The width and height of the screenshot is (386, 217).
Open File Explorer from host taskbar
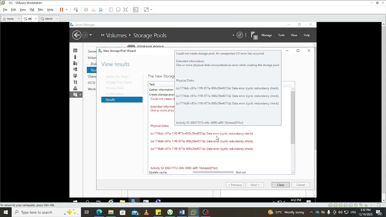pyautogui.click(x=111, y=212)
